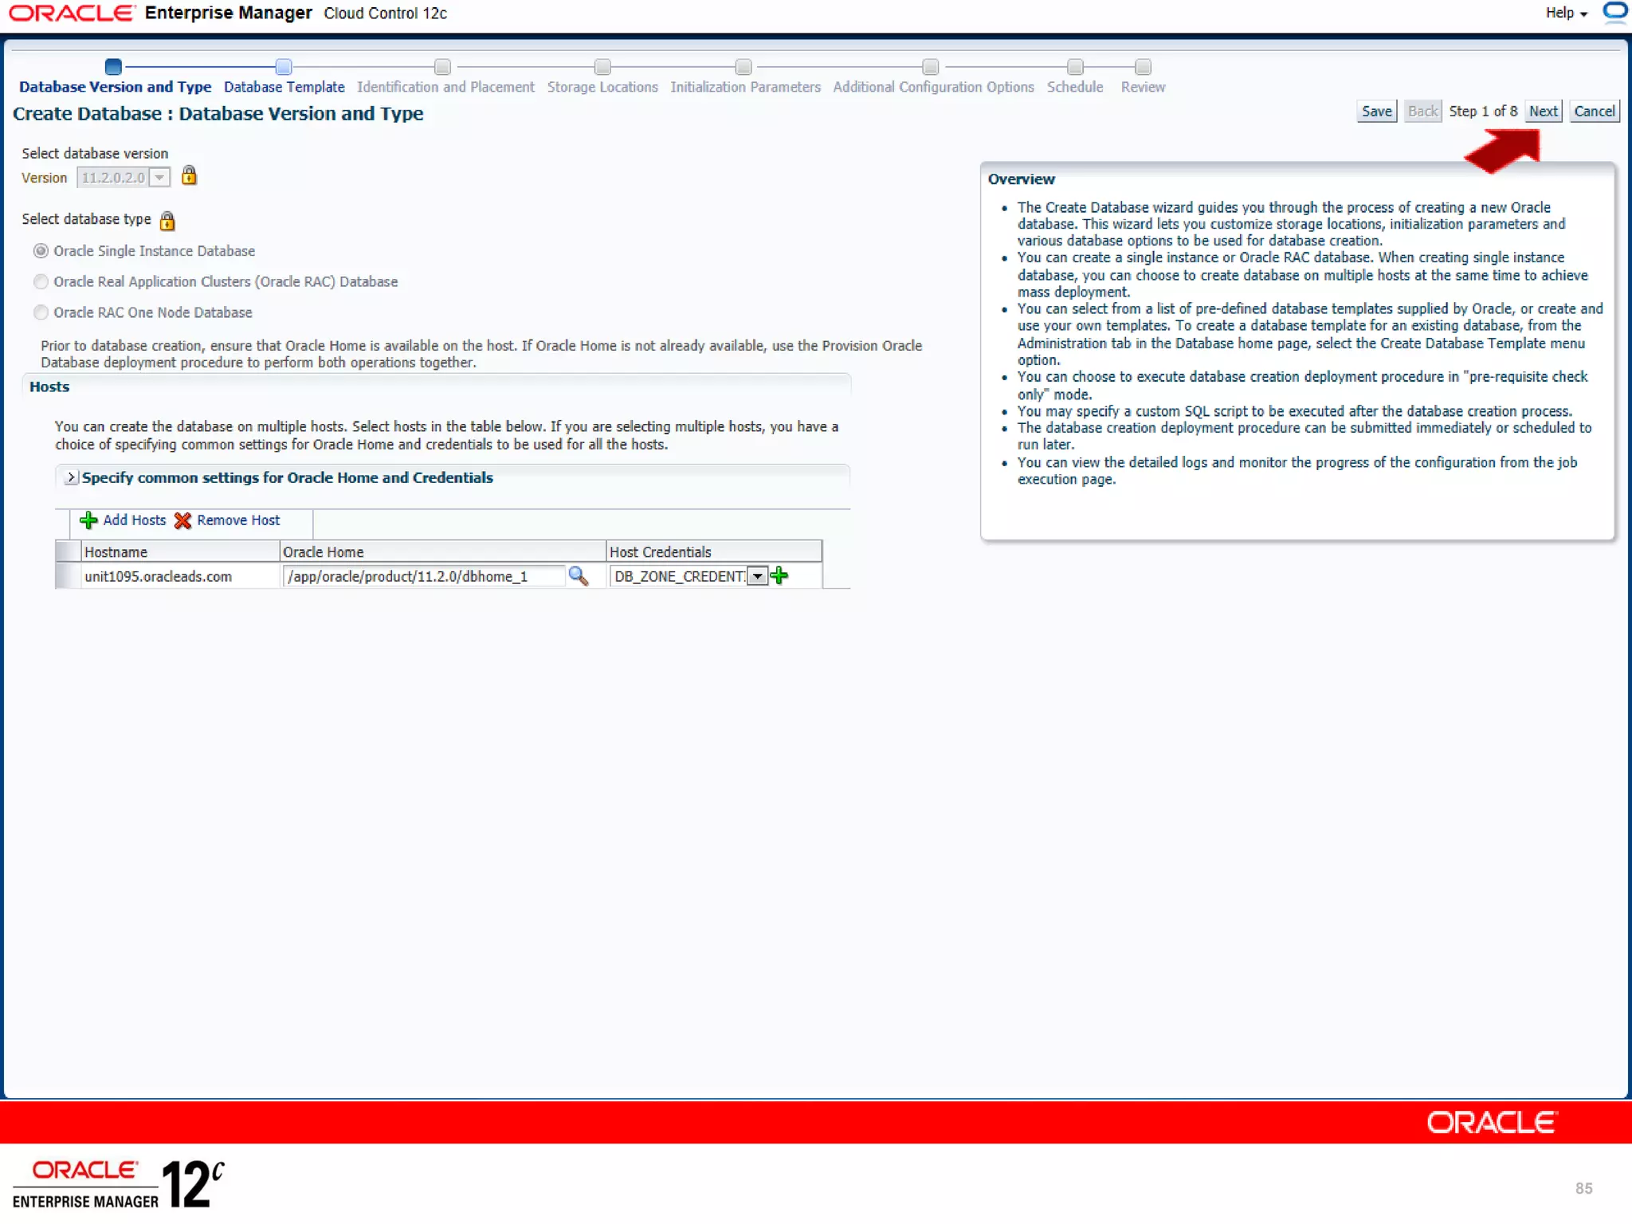Open the Version dropdown
The width and height of the screenshot is (1632, 1224).
pyautogui.click(x=160, y=178)
